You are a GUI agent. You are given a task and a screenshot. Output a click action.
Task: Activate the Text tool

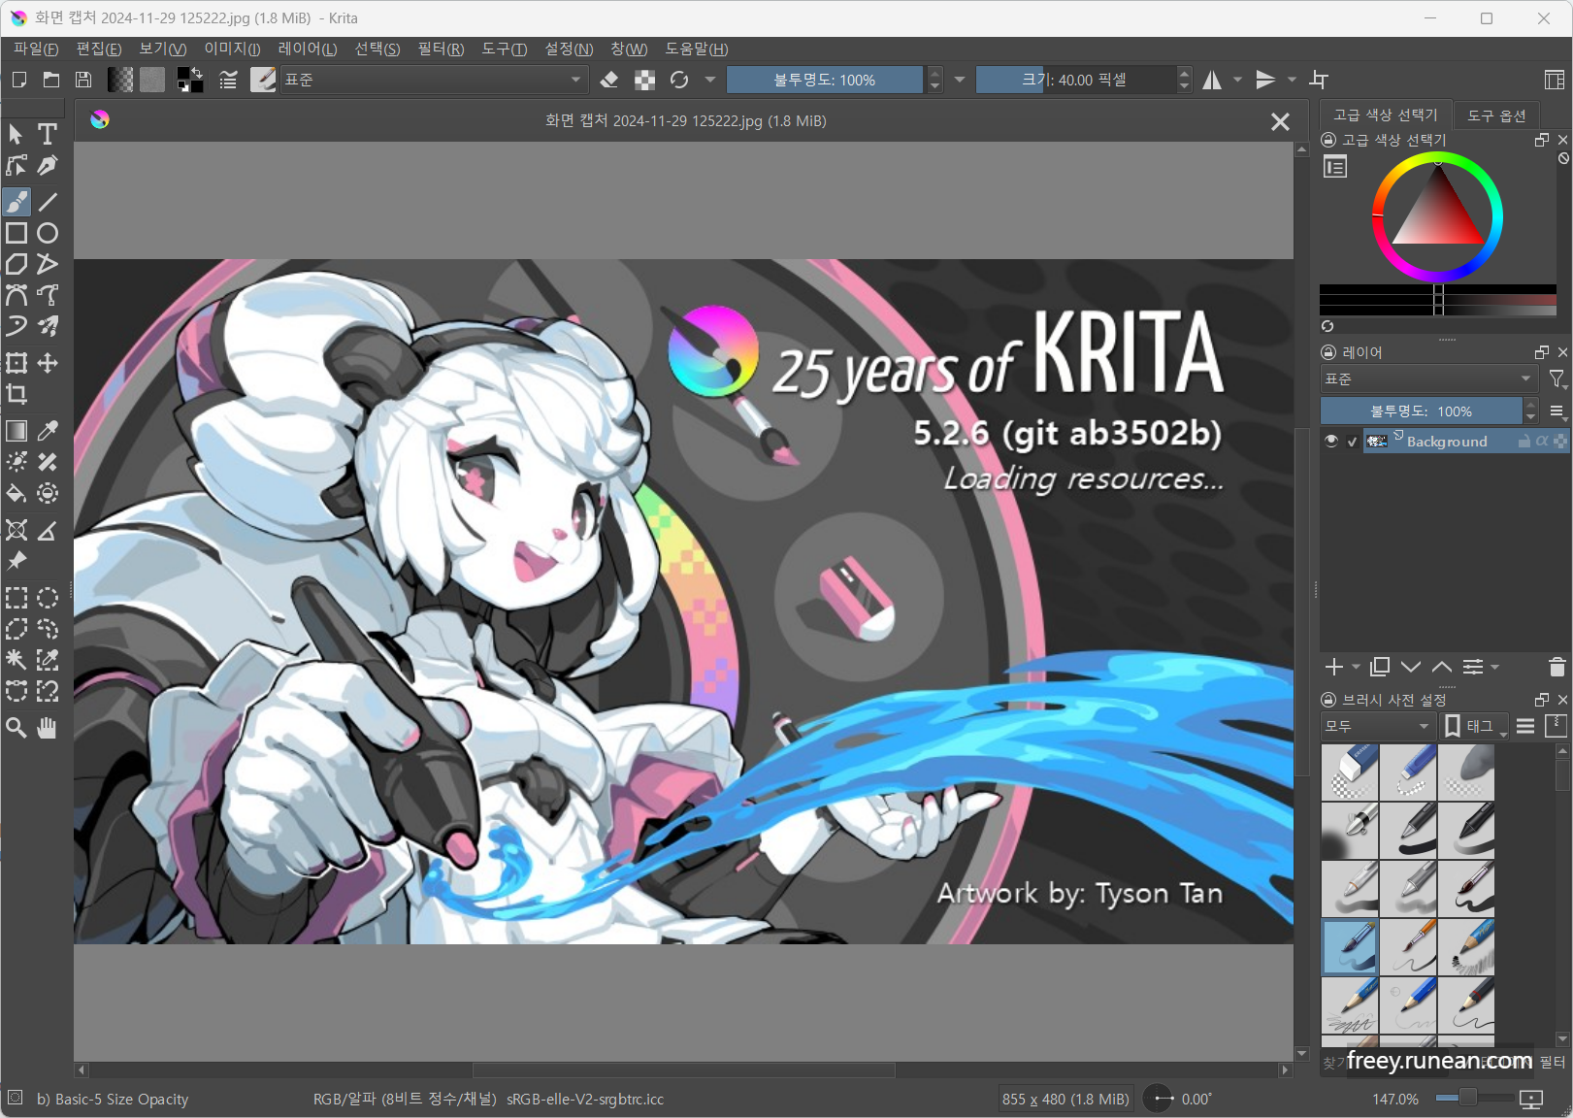(47, 134)
